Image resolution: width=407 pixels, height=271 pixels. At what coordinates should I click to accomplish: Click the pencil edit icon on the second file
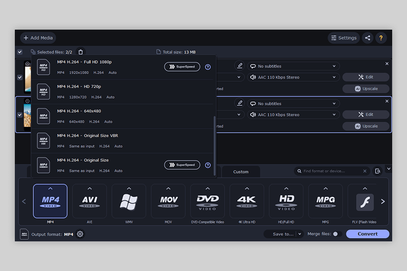240,103
